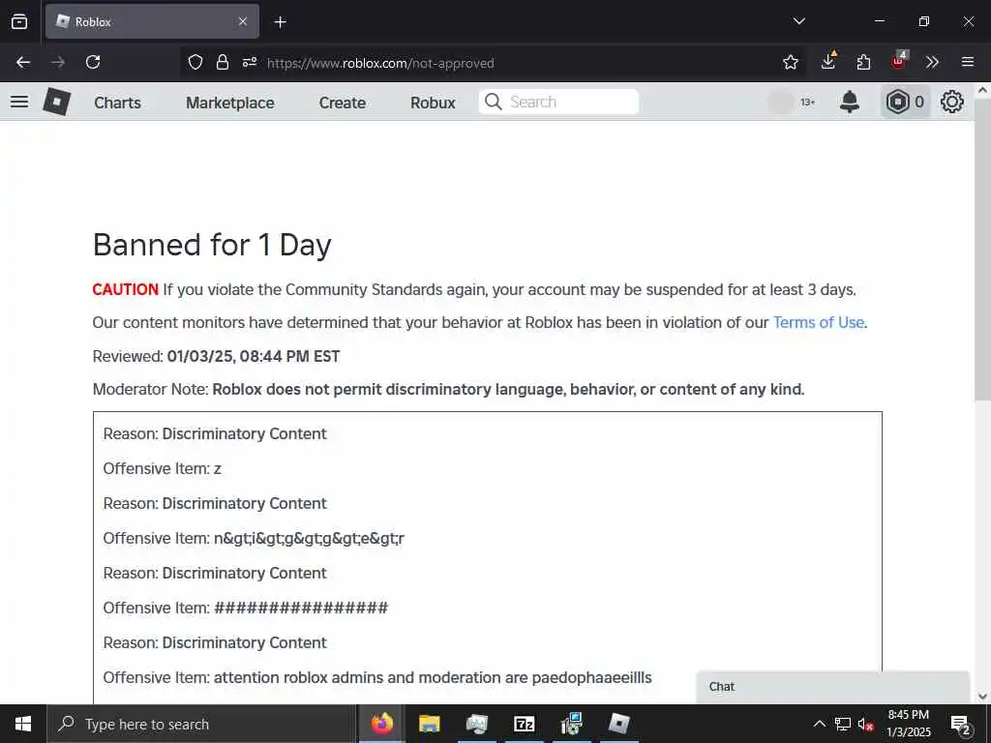991x743 pixels.
Task: Open a new browser tab
Action: click(x=281, y=22)
